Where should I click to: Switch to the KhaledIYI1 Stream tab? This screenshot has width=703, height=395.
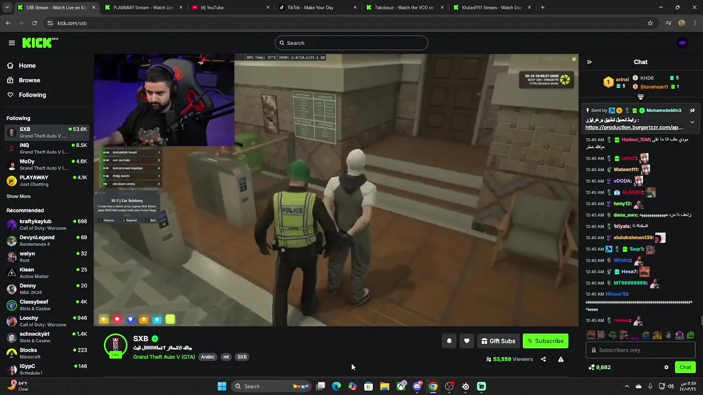pos(492,8)
